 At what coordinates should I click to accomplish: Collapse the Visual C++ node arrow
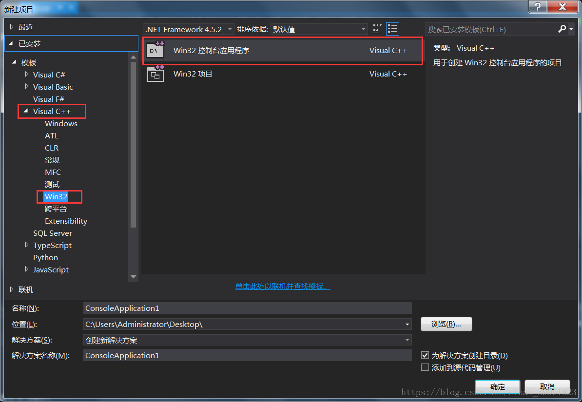tap(26, 111)
